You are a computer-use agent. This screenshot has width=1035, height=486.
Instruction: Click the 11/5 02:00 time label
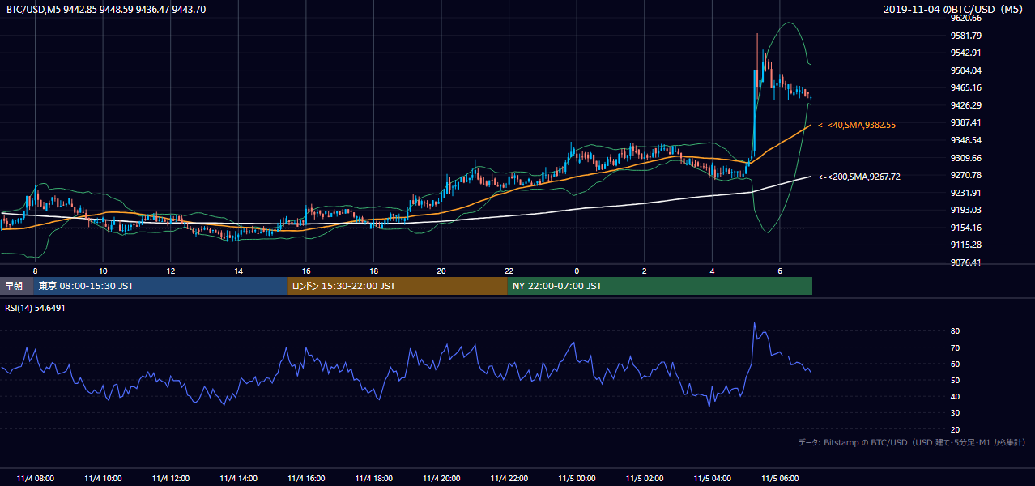point(645,478)
